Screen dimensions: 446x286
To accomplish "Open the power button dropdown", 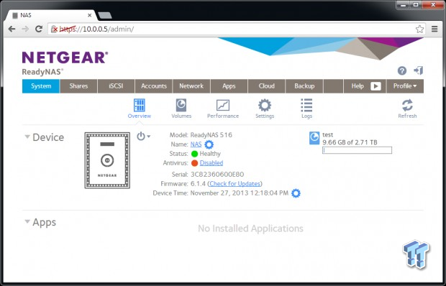I will 143,137.
